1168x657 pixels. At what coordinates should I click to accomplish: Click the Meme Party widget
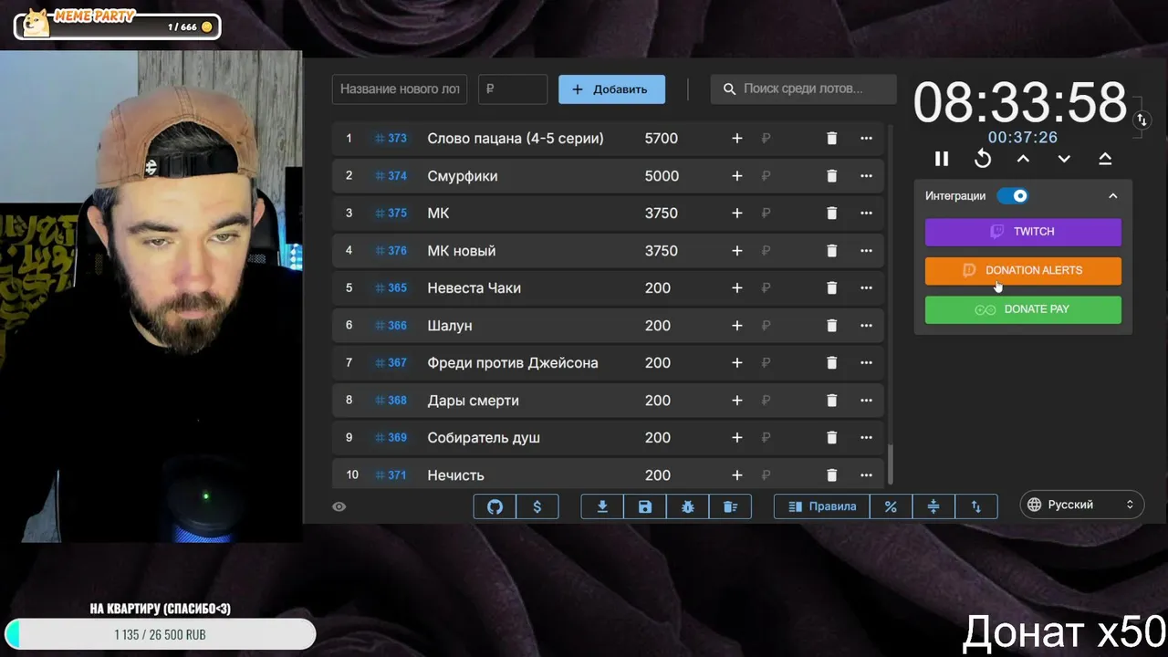click(118, 23)
